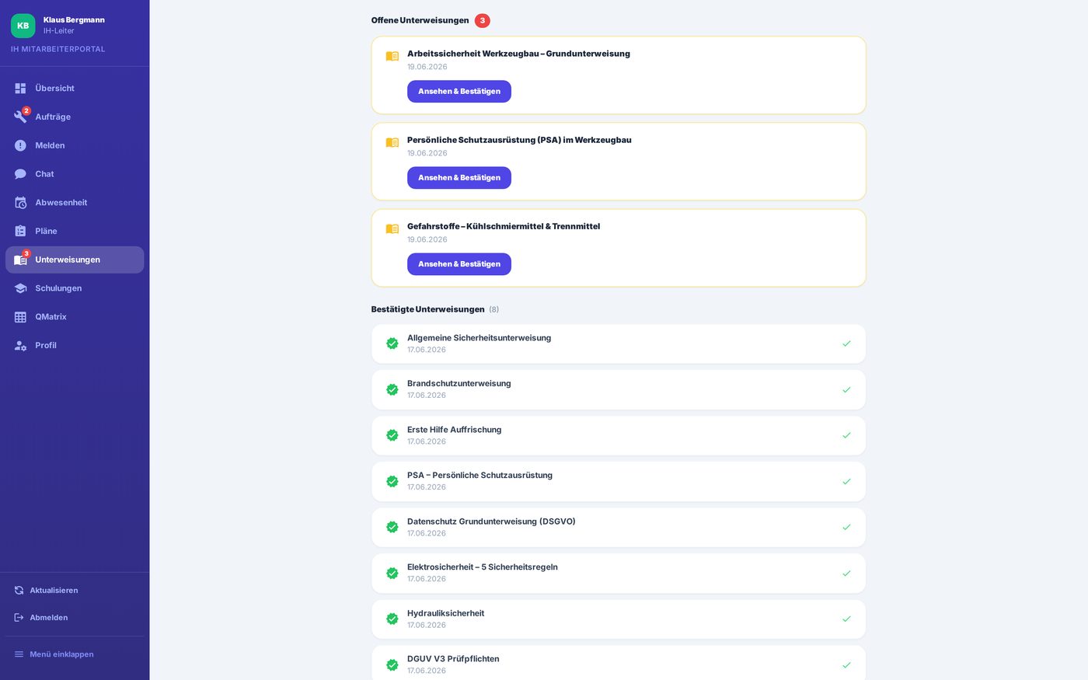
Task: Click green badge next to Allgemeine Sicherheitsunterweisung
Action: pos(392,343)
